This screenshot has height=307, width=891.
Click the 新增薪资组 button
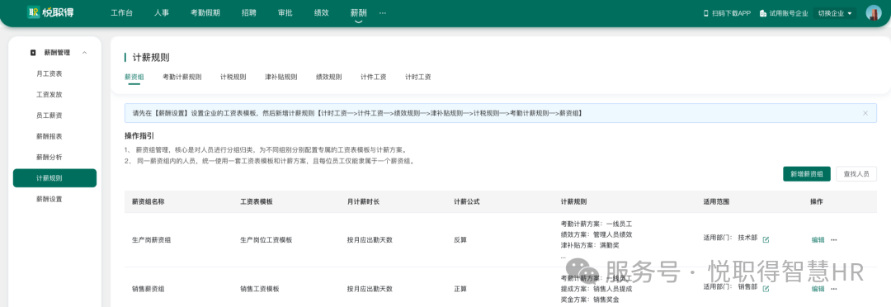point(807,174)
